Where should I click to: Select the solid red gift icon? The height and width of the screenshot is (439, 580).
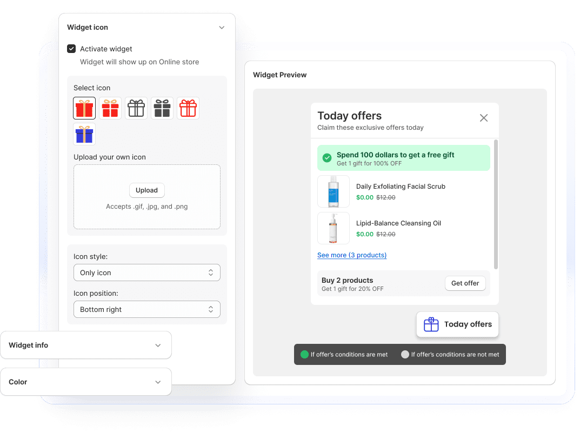coord(84,108)
